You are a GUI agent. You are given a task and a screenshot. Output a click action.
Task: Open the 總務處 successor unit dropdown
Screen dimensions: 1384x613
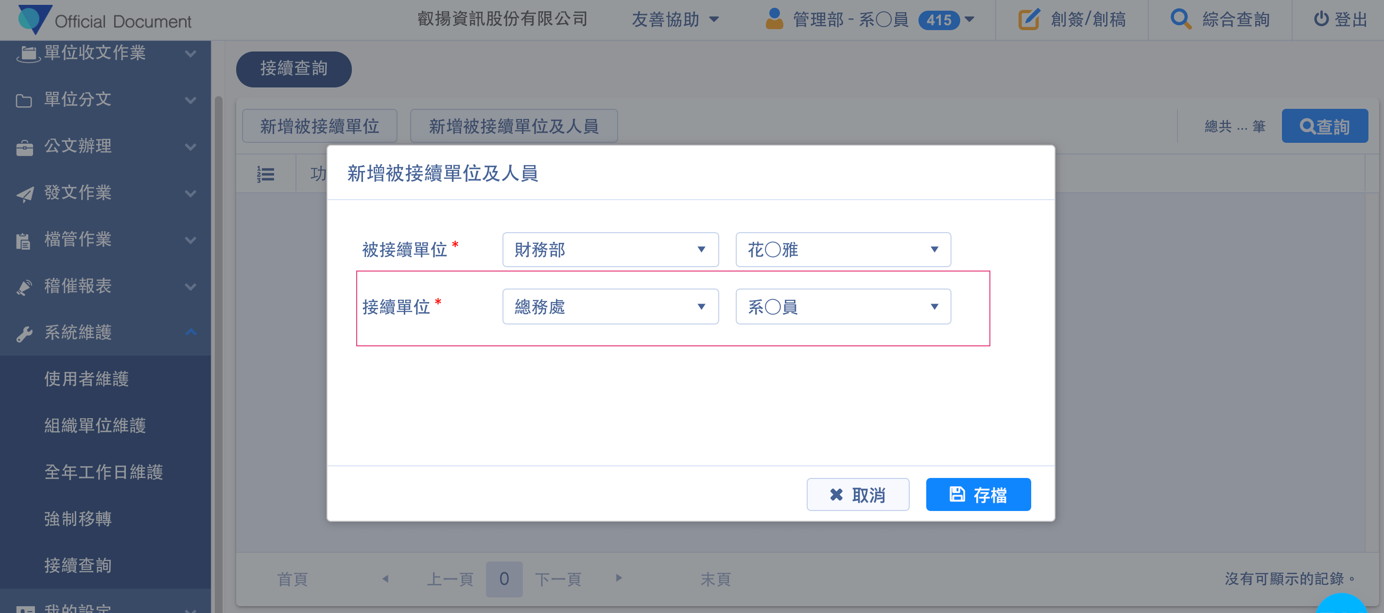tap(610, 306)
